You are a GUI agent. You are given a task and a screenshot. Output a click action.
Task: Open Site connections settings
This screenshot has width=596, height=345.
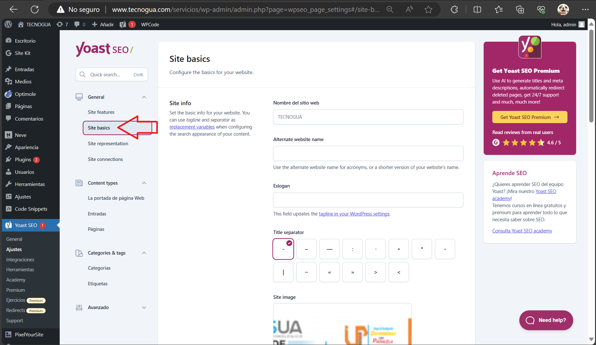click(x=105, y=159)
